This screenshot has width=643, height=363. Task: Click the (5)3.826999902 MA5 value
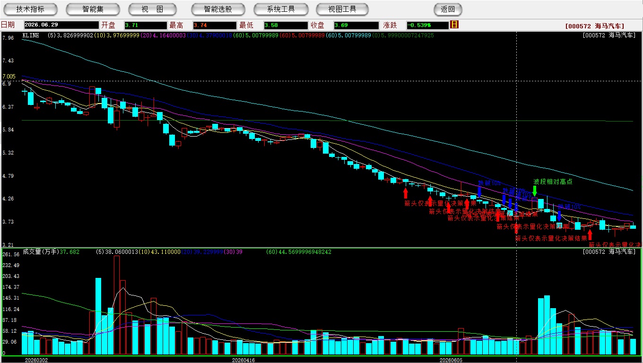pos(70,35)
